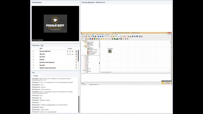Image resolution: width=203 pixels, height=114 pixels.
Task: Click the blue right arrow toolbar icon
Action: (103, 36)
